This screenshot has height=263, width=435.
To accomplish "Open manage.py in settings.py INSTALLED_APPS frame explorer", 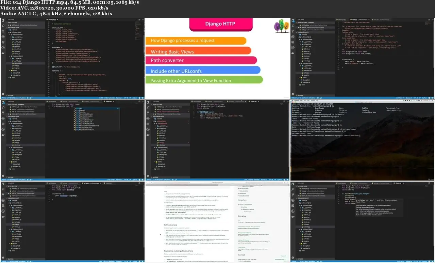I will pyautogui.click(x=16, y=75).
